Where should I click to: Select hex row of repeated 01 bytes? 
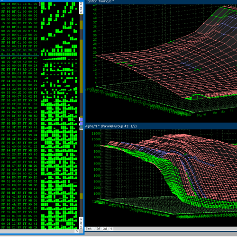click(x=19, y=54)
